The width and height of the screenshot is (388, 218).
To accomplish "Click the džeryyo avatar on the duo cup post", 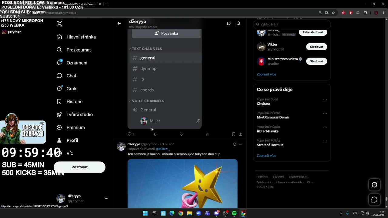I will click(x=121, y=147).
